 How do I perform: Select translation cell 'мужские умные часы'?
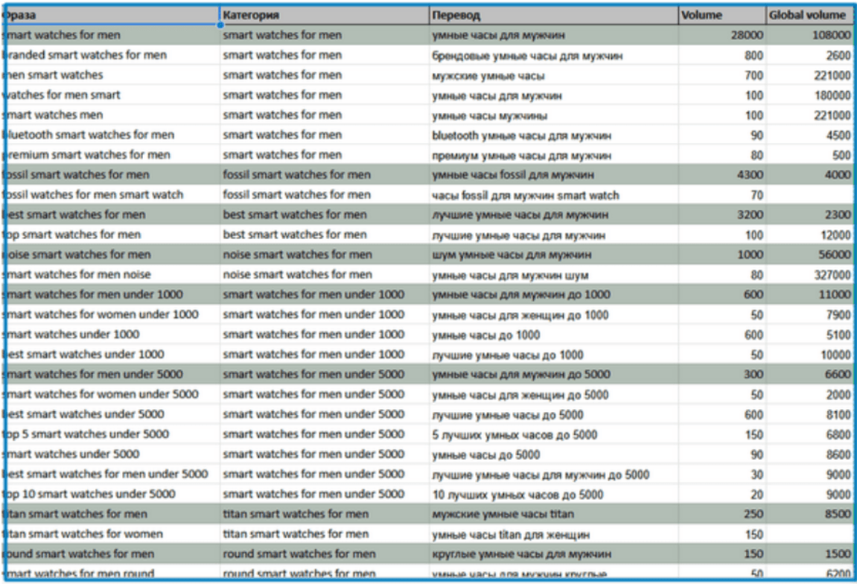coord(554,75)
